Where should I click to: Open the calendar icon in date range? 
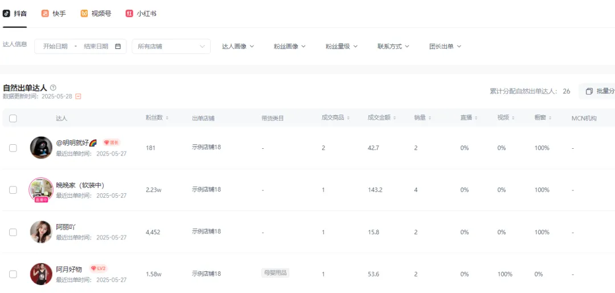(x=118, y=46)
